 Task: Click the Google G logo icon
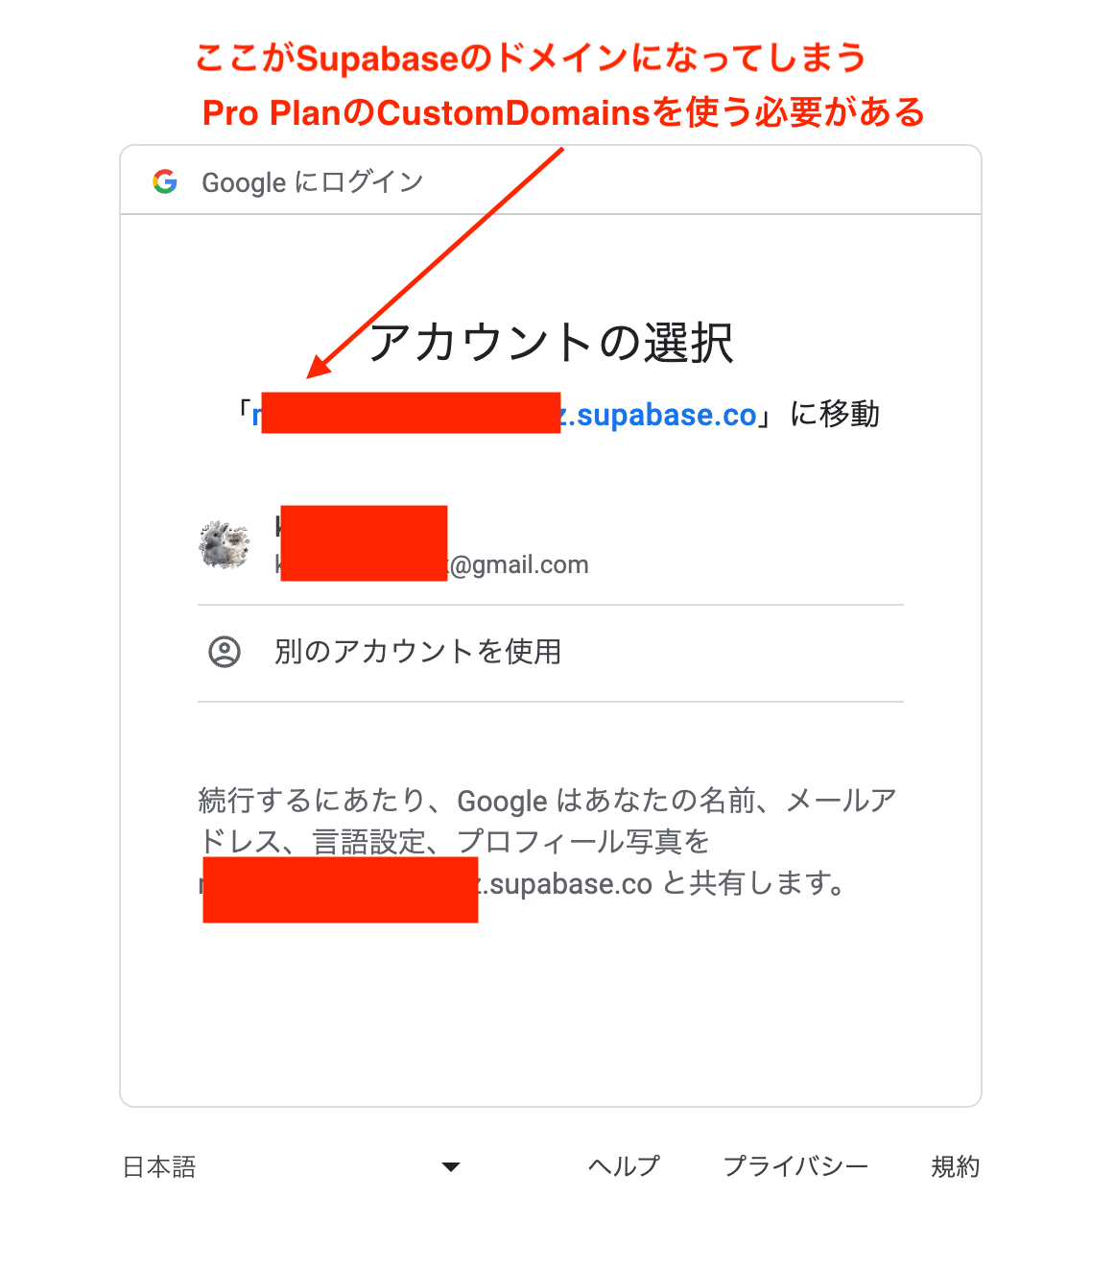(x=165, y=181)
